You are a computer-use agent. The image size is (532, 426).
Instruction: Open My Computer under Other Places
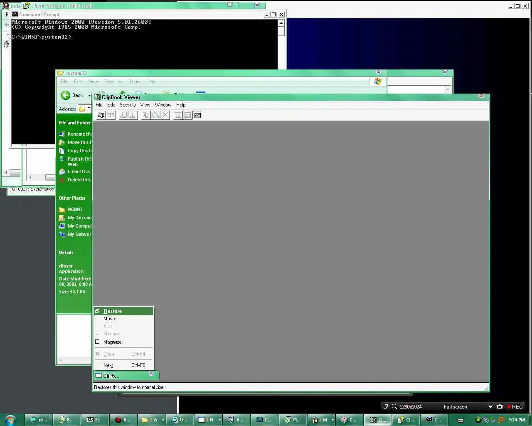(79, 226)
